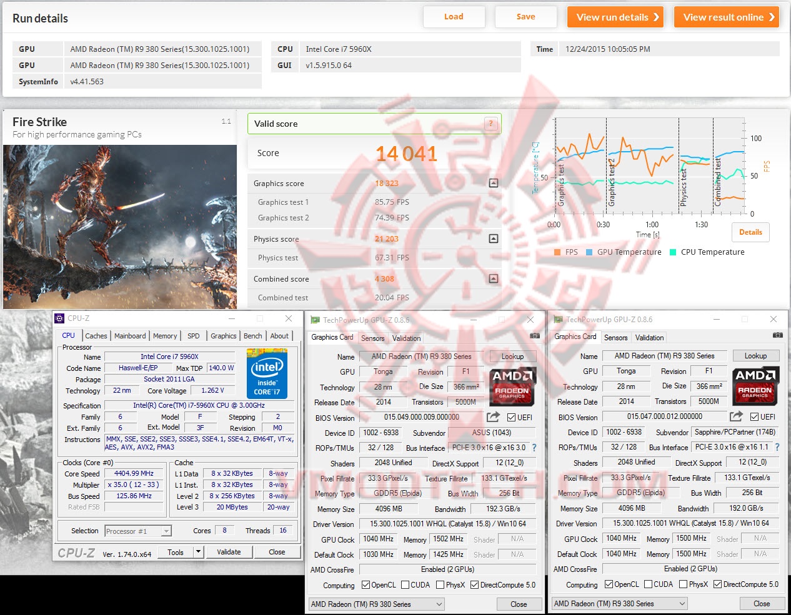This screenshot has height=615, width=791.
Task: Open the Tools dropdown arrow in CPU-Z
Action: tap(199, 552)
